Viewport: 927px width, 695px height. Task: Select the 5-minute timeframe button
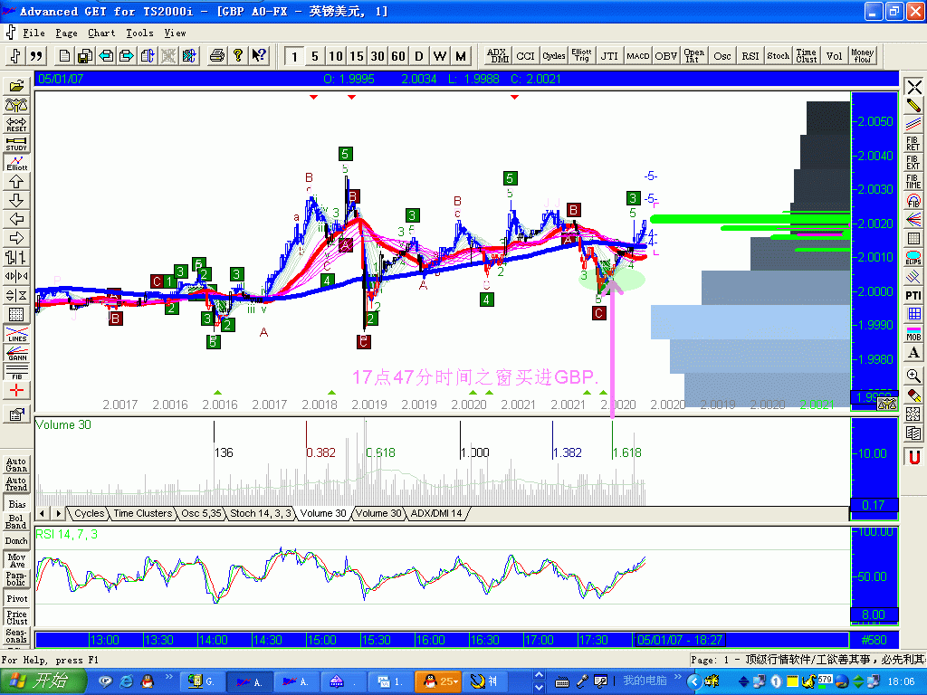point(314,56)
